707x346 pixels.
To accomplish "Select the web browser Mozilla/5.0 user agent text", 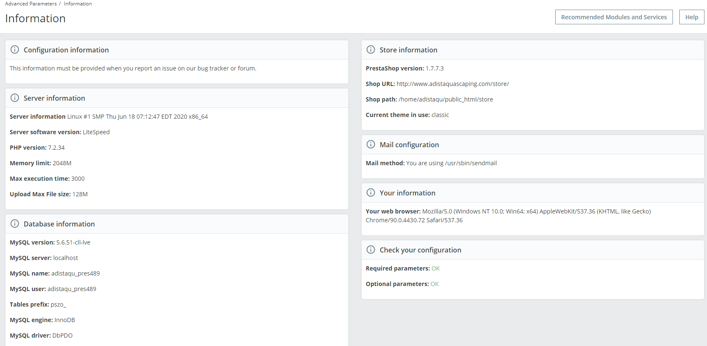I will [x=508, y=216].
